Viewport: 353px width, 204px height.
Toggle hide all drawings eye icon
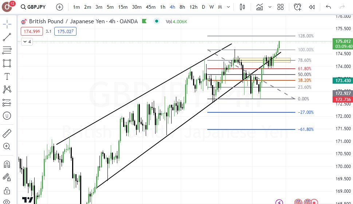point(7,201)
